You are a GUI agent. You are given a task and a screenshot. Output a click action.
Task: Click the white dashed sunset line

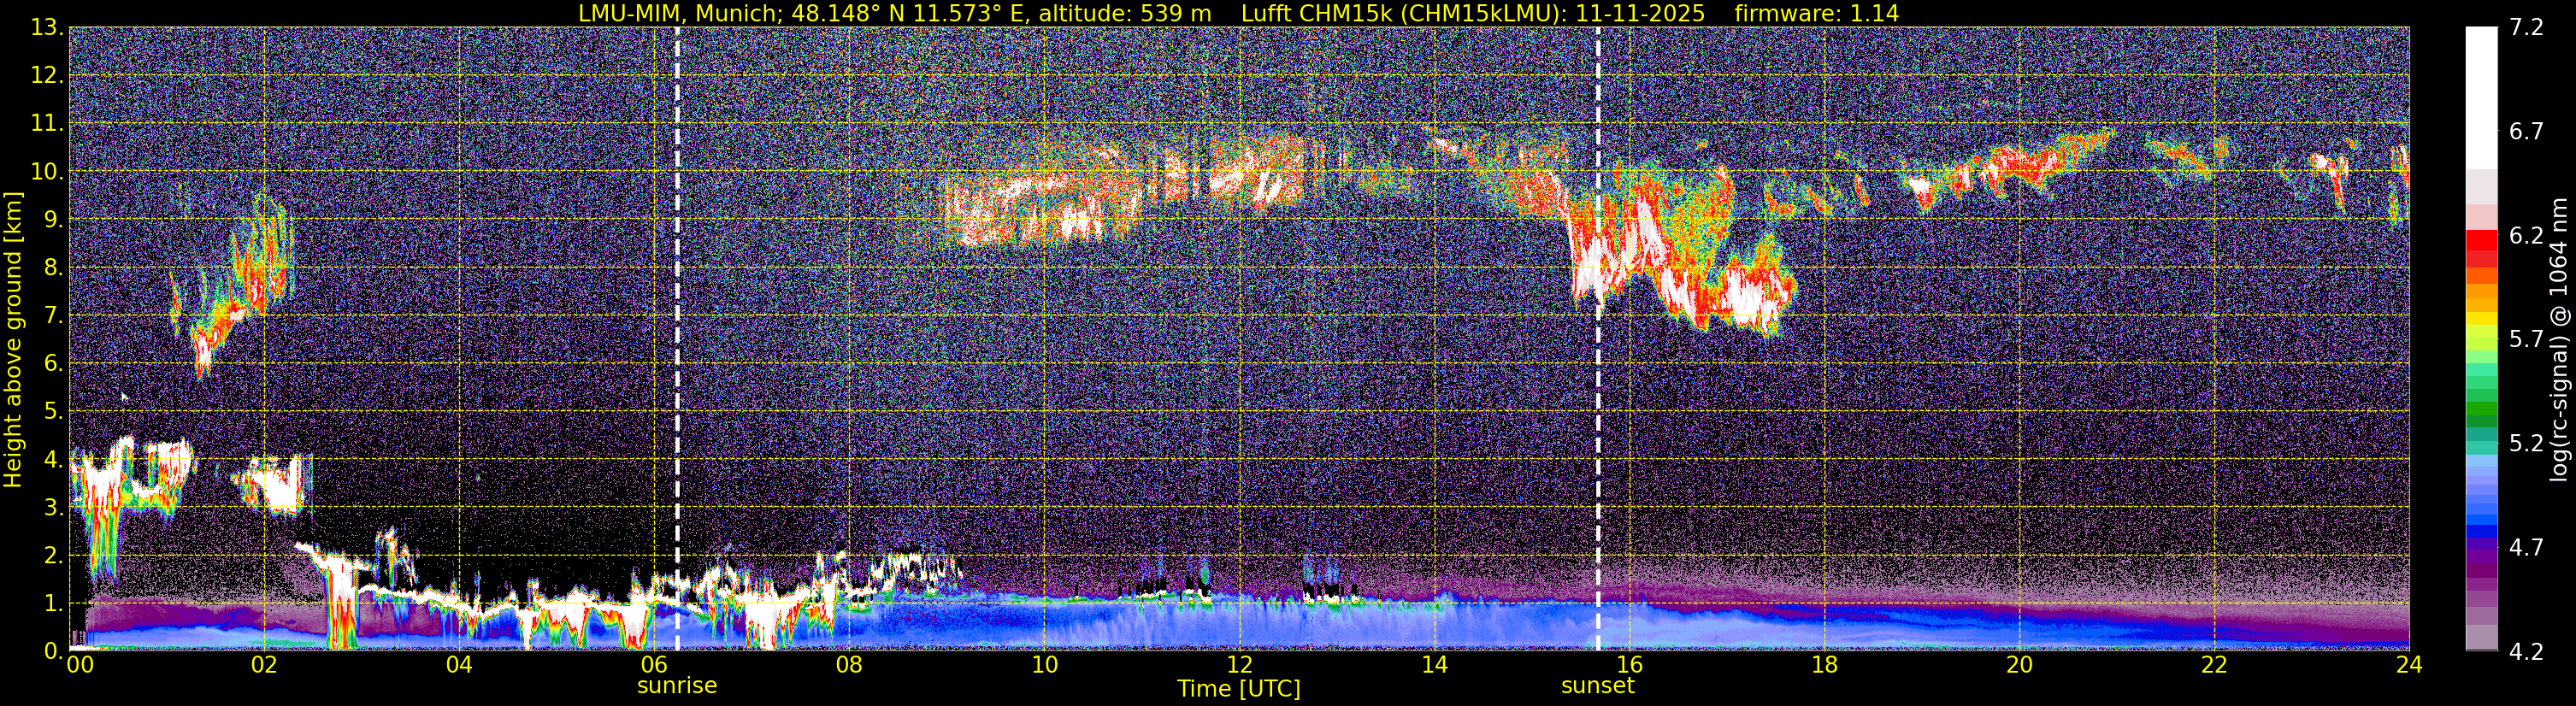[1598, 338]
